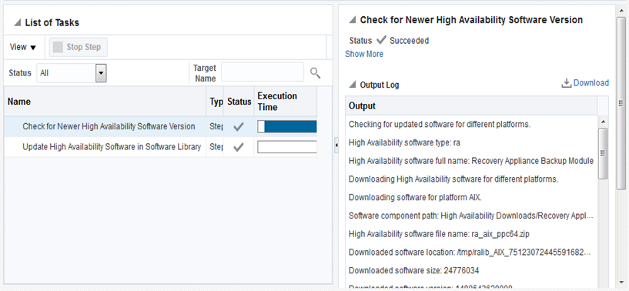Click the outer right panel scrollbar thumb
Viewport: 629px width, 291px height.
click(621, 103)
